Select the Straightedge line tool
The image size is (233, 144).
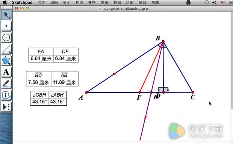tap(6, 49)
